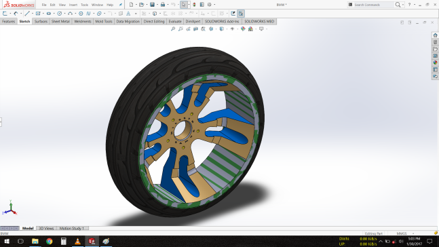Open the Edit Appearance color ball
This screenshot has height=247, width=439.
(x=243, y=29)
